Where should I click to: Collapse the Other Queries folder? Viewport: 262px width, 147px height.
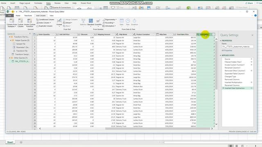(x=9, y=58)
